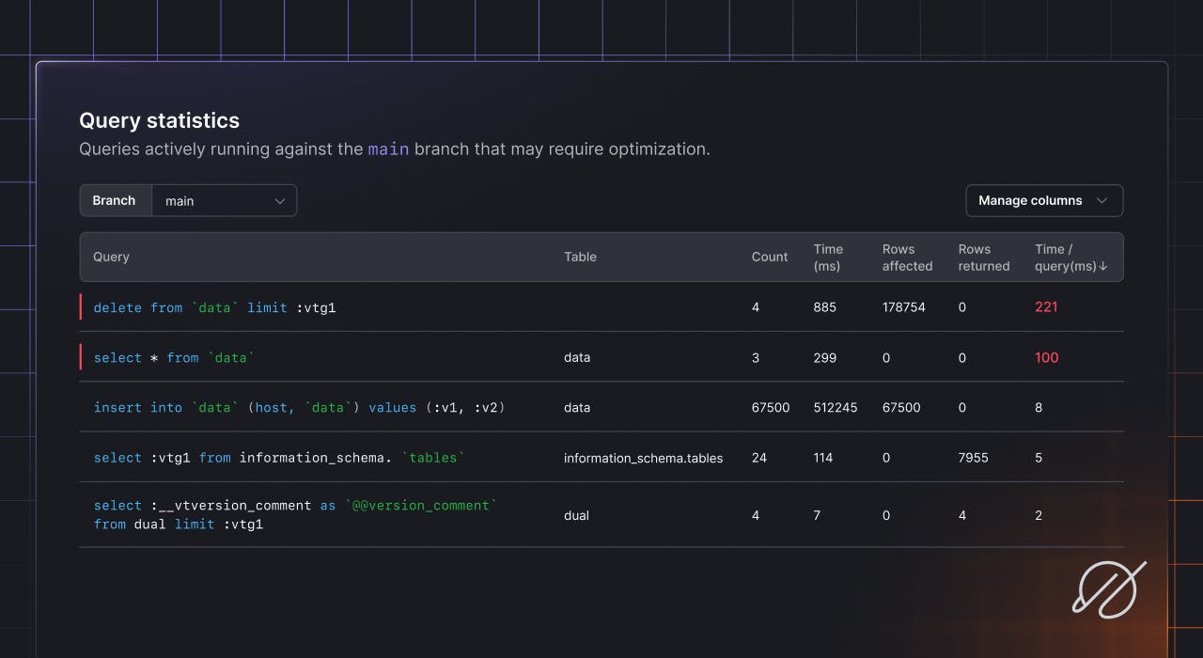Click the red 221 time per query value
Viewport: 1203px width, 658px height.
(1046, 307)
